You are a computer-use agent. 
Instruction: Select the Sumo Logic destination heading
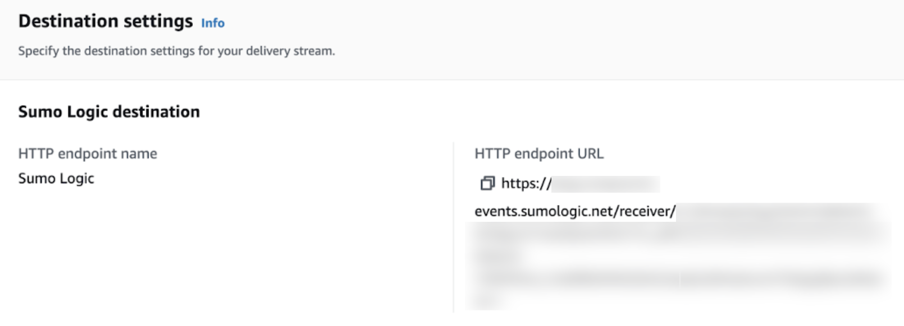(x=108, y=111)
